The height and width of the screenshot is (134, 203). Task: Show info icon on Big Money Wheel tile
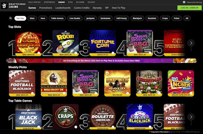pyautogui.click(x=191, y=93)
